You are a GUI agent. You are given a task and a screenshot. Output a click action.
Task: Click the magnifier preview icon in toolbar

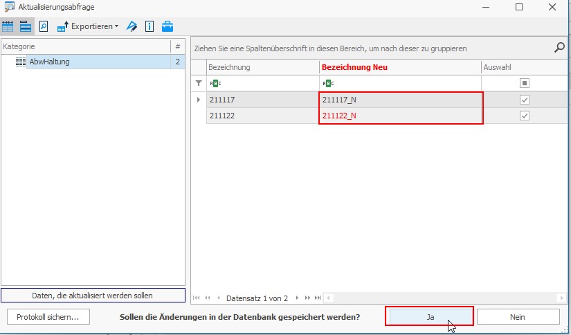pyautogui.click(x=43, y=26)
